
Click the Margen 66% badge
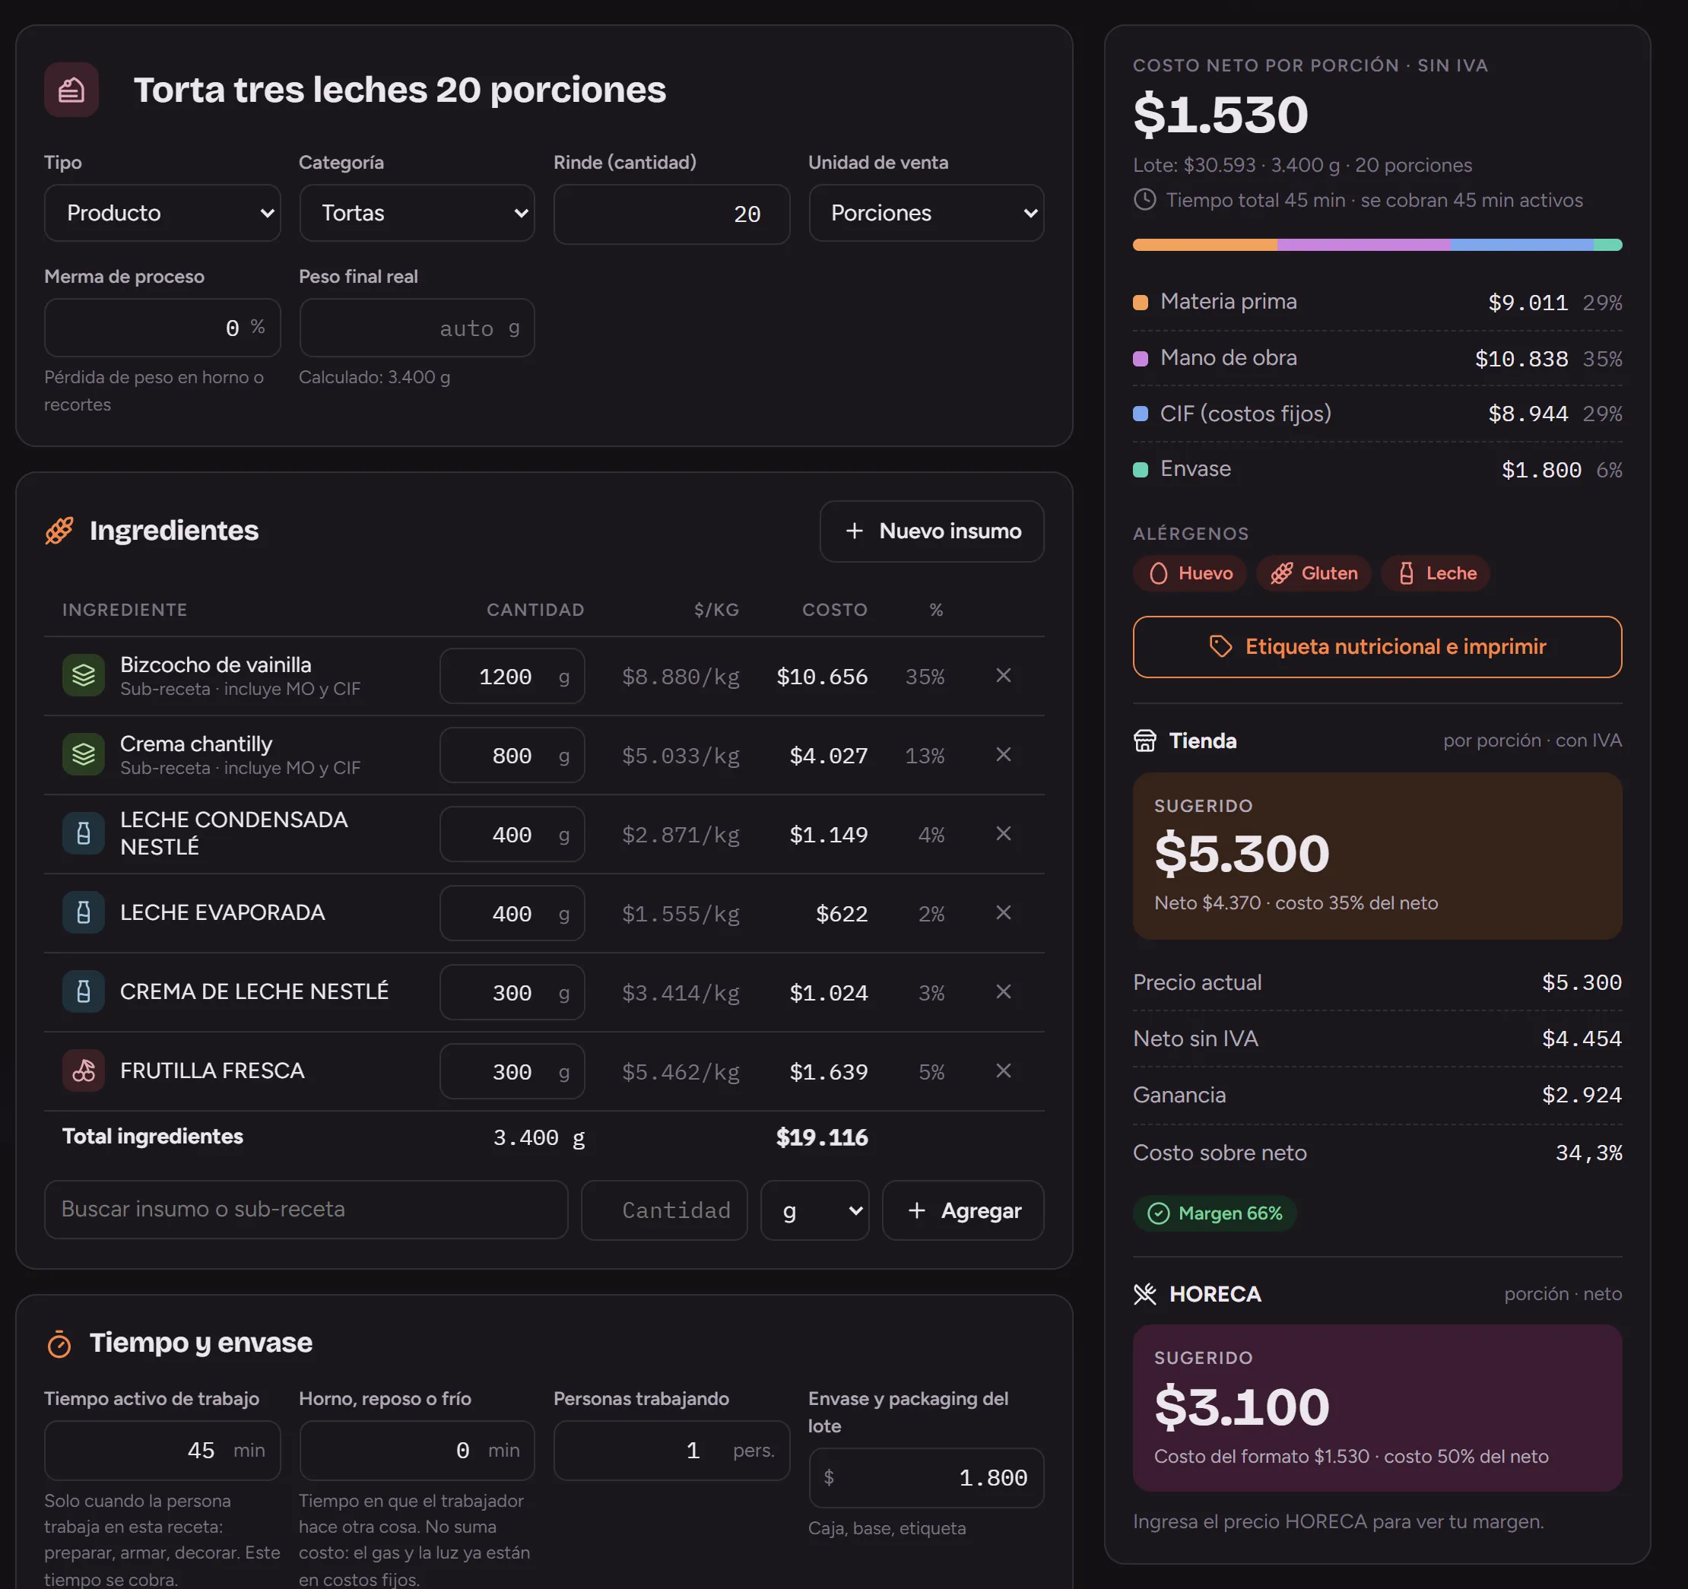pos(1214,1214)
